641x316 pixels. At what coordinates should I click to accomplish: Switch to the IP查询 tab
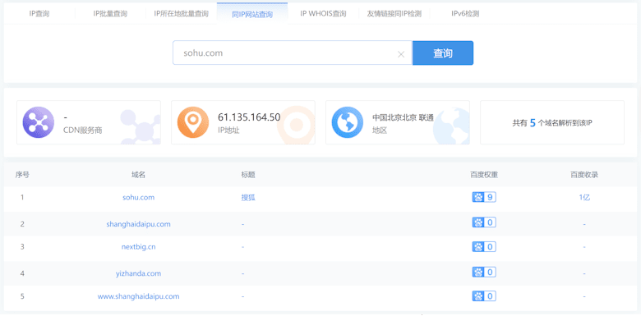point(39,13)
